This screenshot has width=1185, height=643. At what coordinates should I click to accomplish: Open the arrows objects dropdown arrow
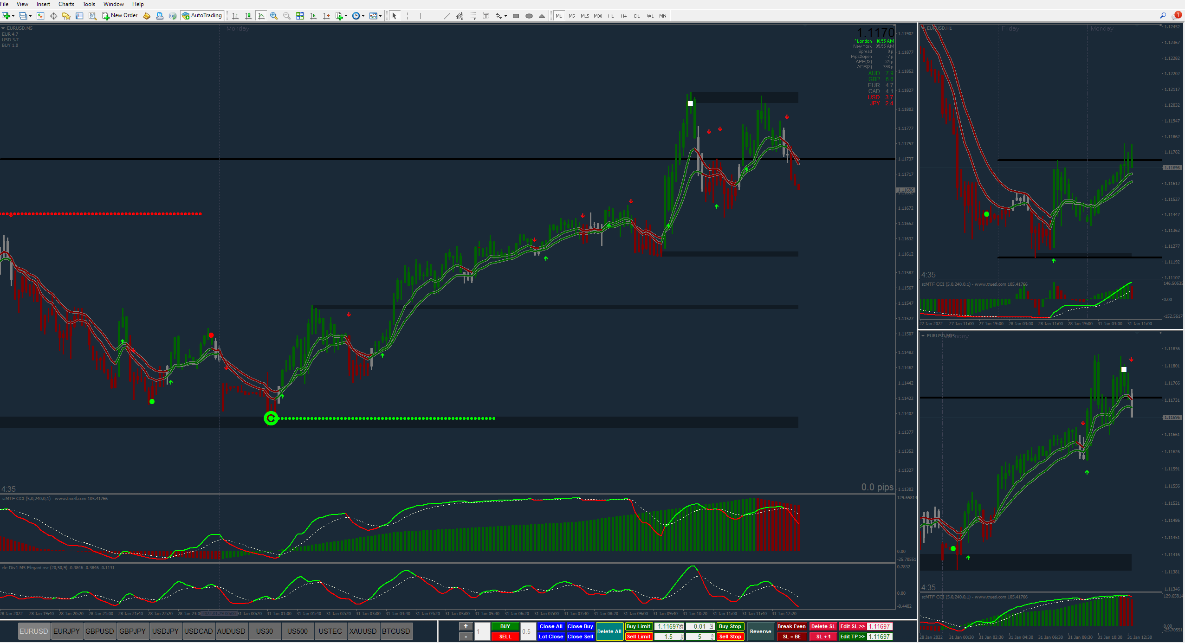pos(505,16)
